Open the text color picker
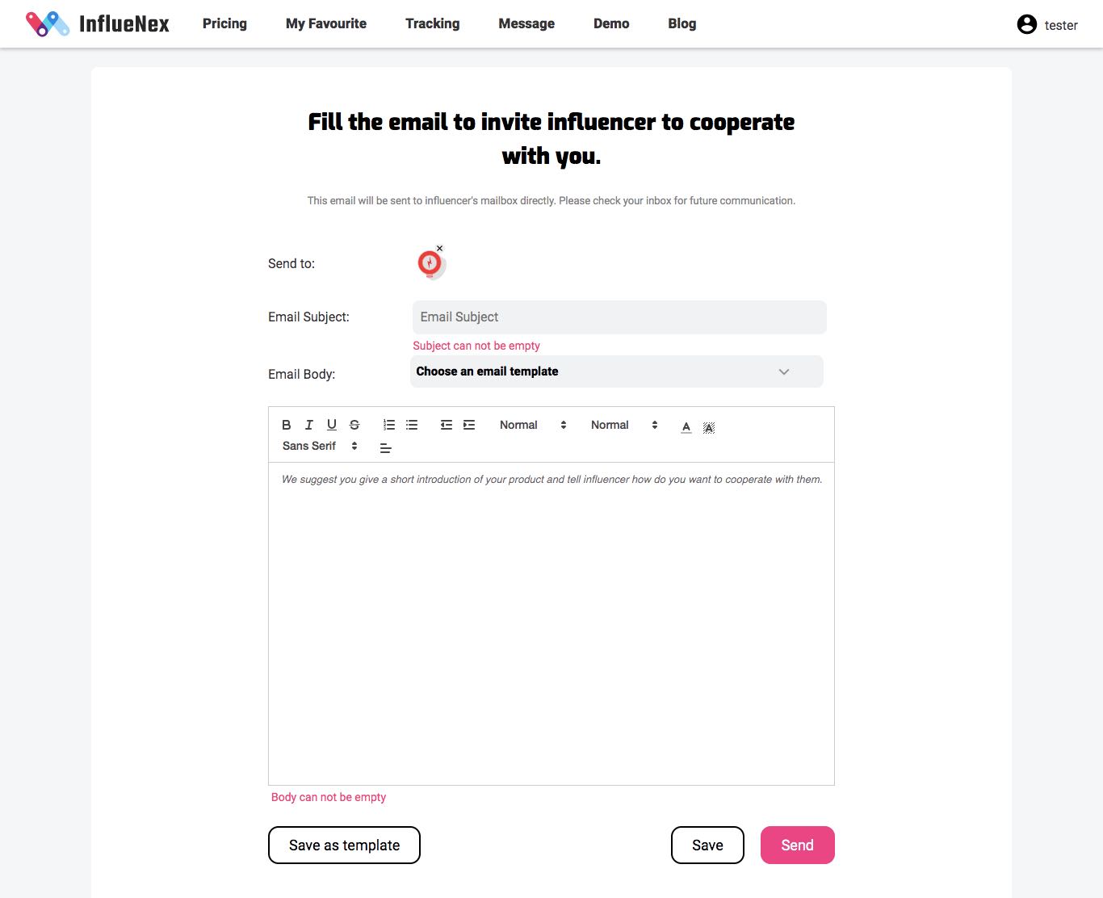 coord(686,426)
